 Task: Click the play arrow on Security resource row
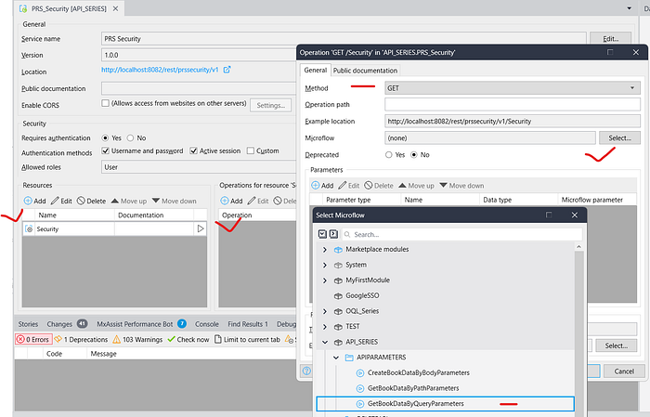coord(200,228)
